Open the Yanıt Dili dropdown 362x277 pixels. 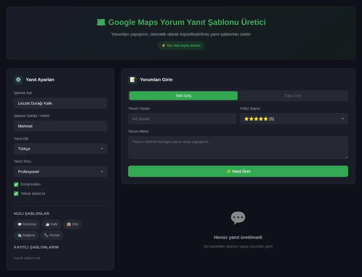click(x=60, y=149)
